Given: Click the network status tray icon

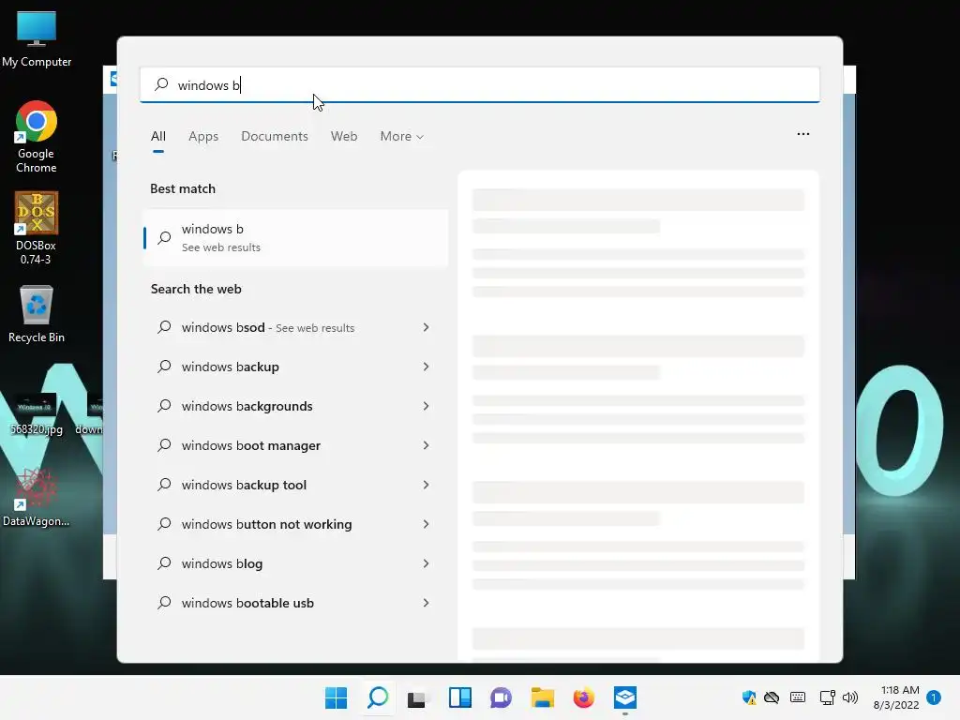Looking at the screenshot, I should click(827, 697).
